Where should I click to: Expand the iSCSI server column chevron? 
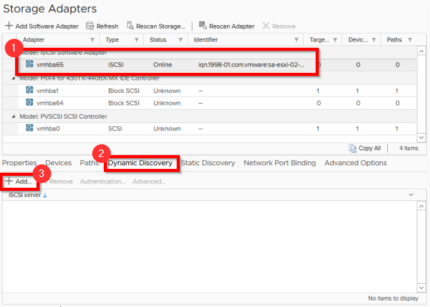pos(411,195)
